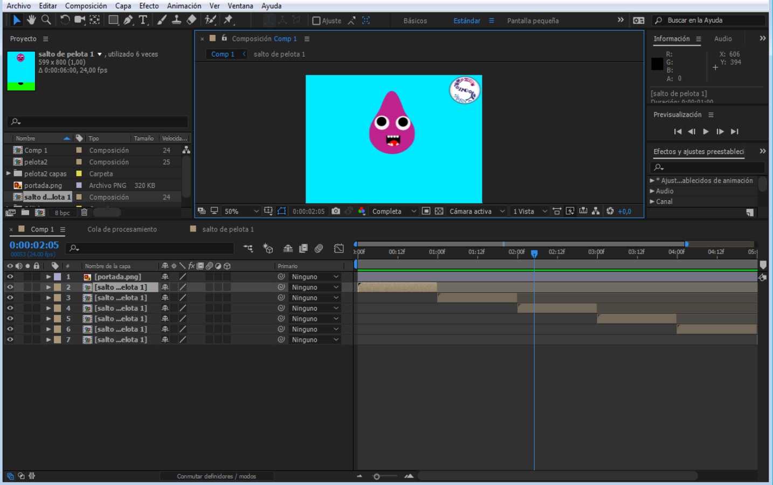The width and height of the screenshot is (773, 485).
Task: Expand layer 1 portada.png properties
Action: pyautogui.click(x=49, y=277)
